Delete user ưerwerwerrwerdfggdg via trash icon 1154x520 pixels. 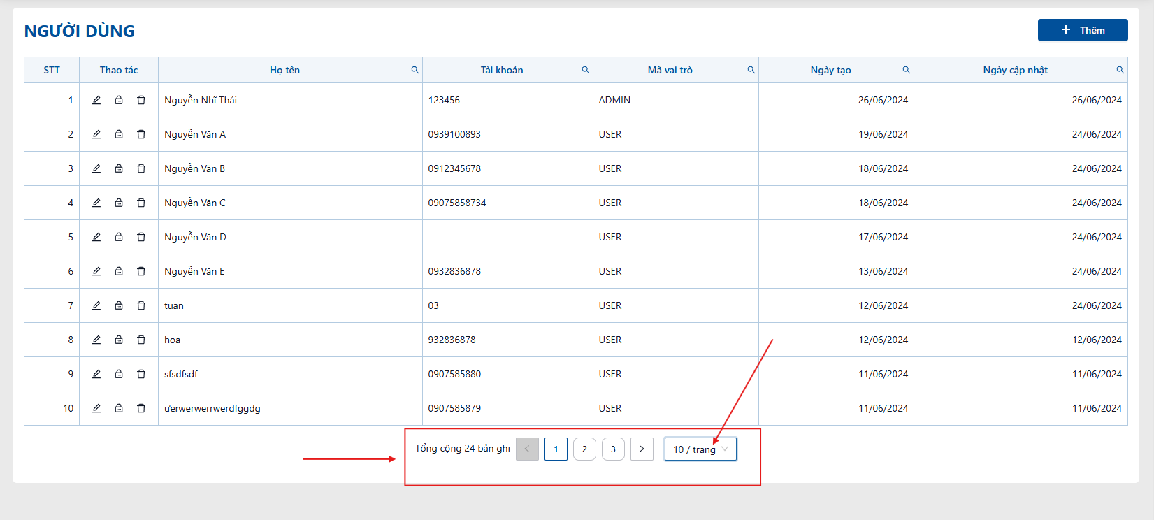click(141, 408)
